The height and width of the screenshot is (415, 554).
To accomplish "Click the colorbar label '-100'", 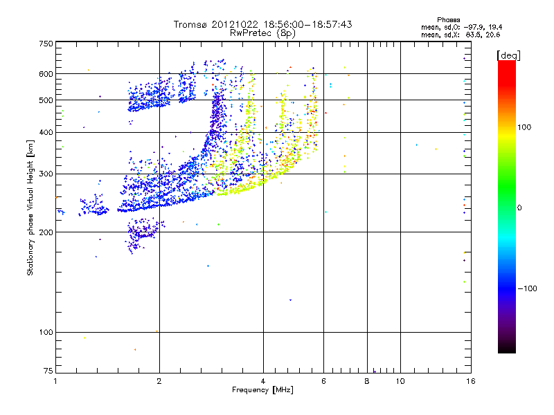I will coord(528,288).
